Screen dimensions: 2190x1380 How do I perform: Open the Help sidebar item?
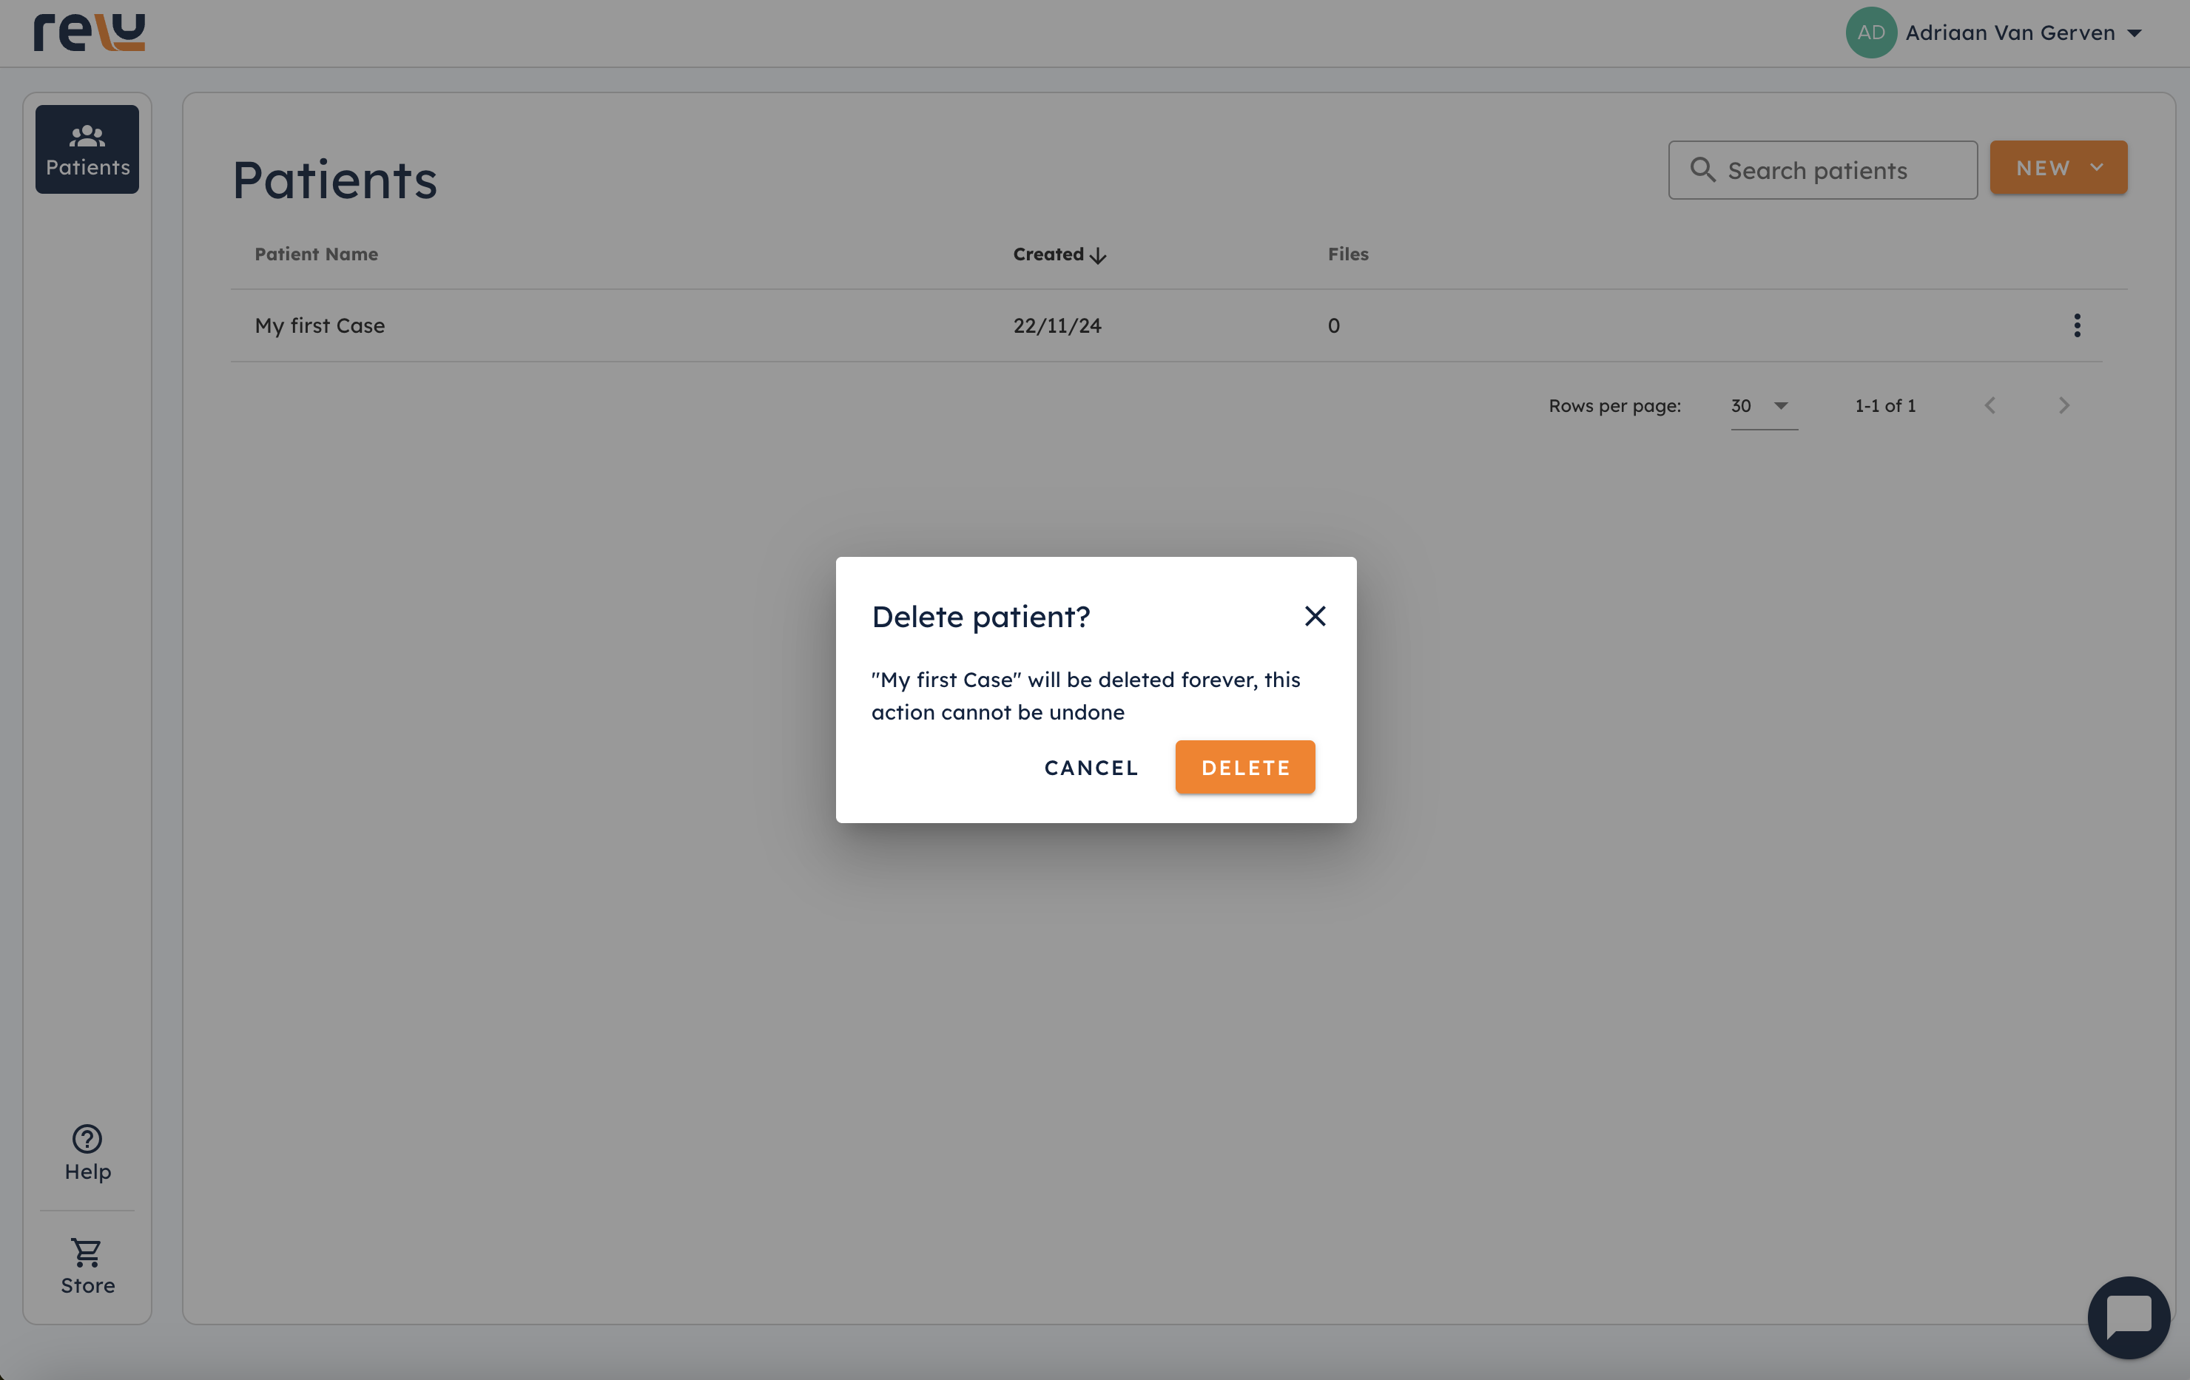tap(87, 1153)
